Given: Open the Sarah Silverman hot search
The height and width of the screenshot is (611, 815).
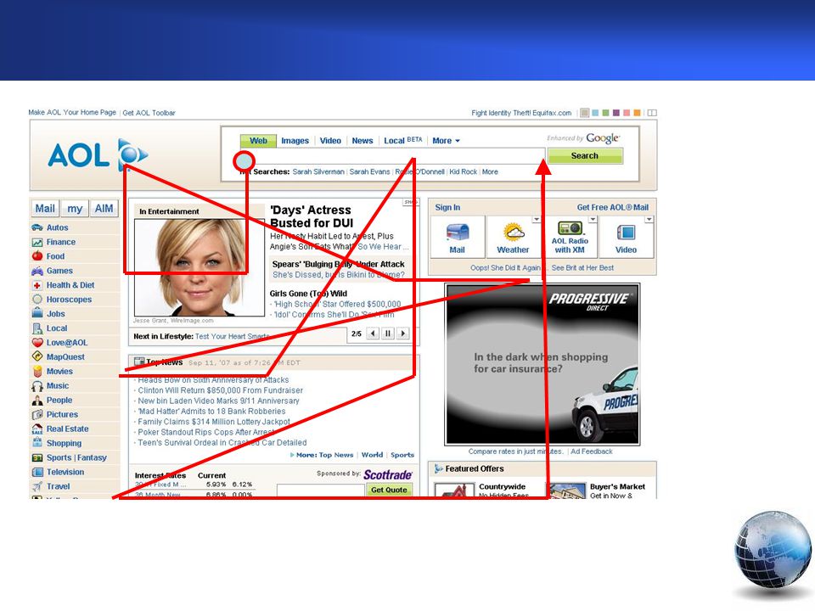Looking at the screenshot, I should 318,172.
